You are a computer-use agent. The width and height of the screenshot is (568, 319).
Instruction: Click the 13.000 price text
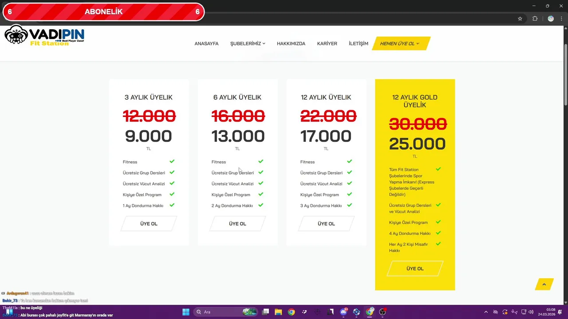(x=238, y=136)
